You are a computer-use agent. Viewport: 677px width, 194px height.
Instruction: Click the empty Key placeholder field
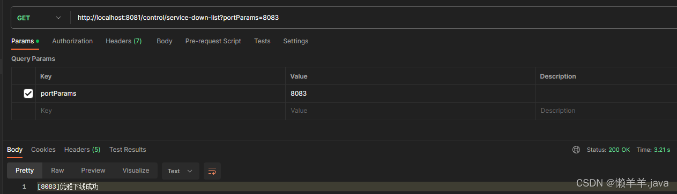click(x=160, y=111)
